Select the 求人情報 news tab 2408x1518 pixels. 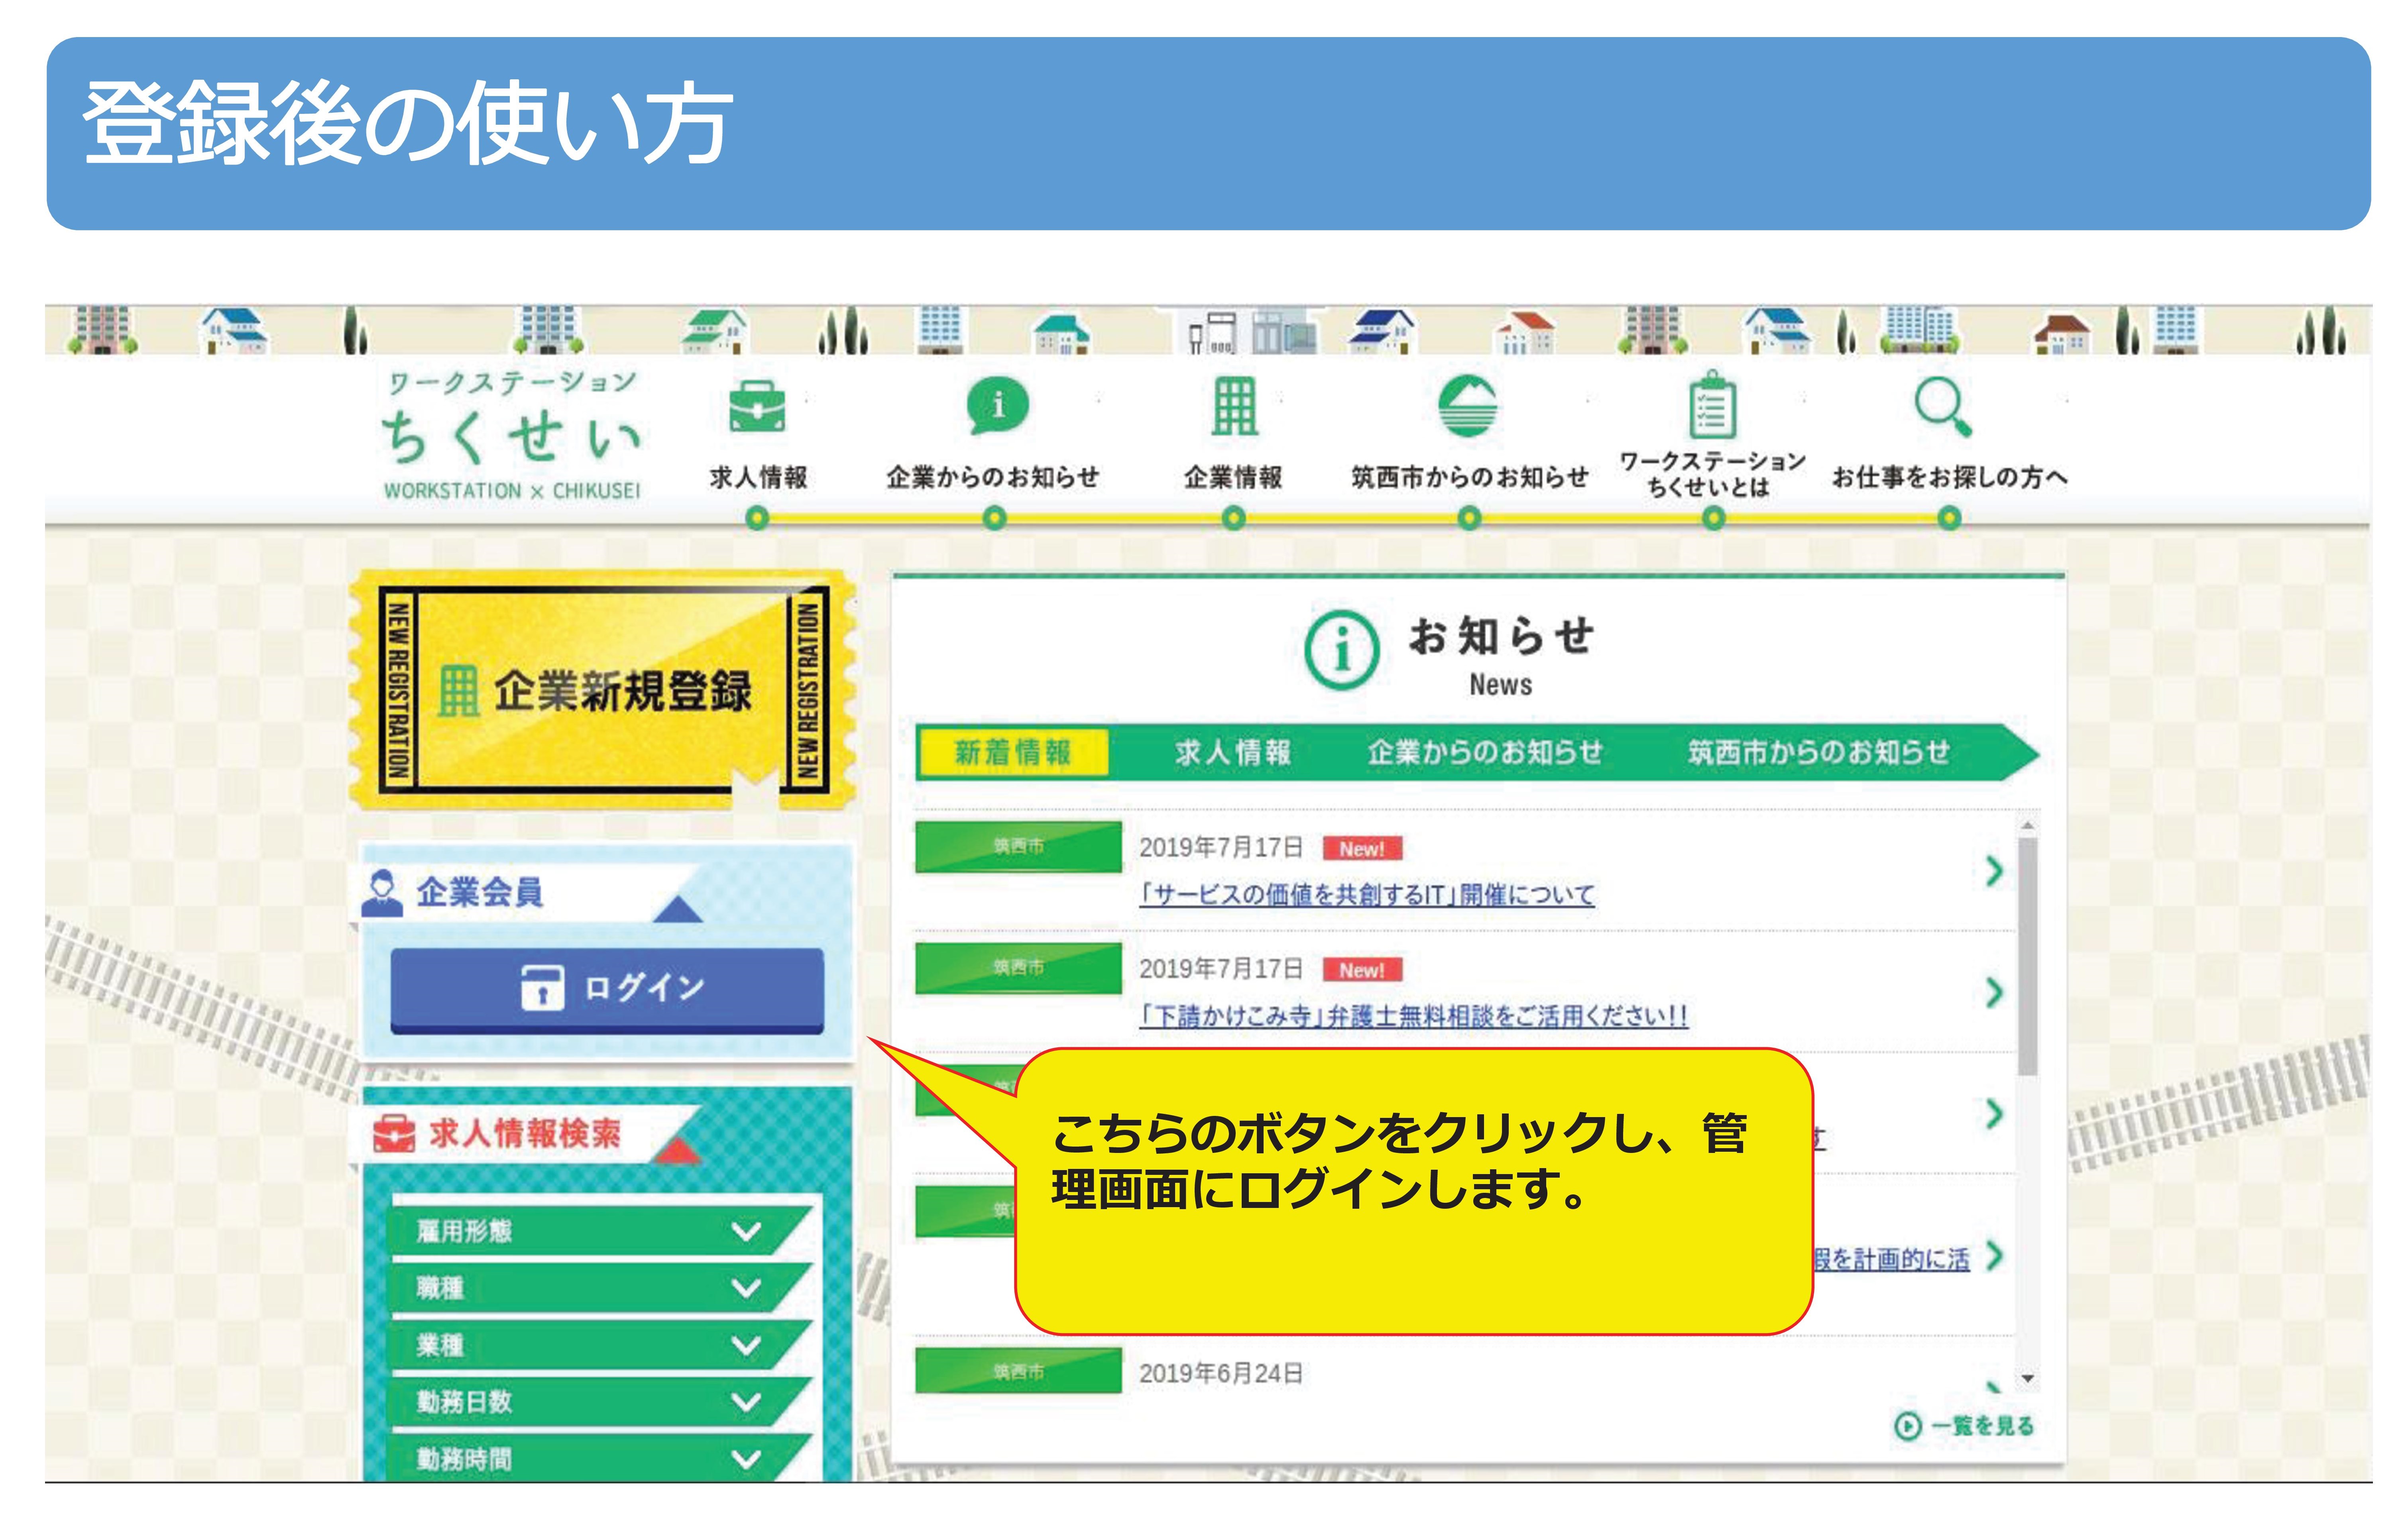point(1232,752)
